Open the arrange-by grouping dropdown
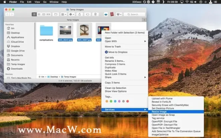 (x=64, y=14)
